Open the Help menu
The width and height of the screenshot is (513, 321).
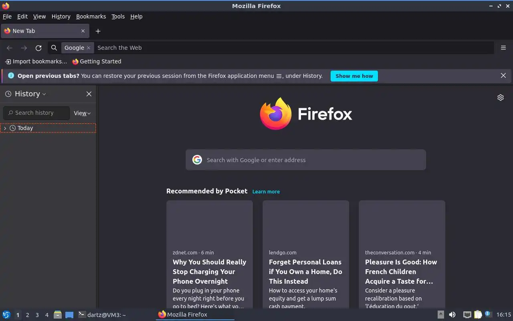pos(136,16)
